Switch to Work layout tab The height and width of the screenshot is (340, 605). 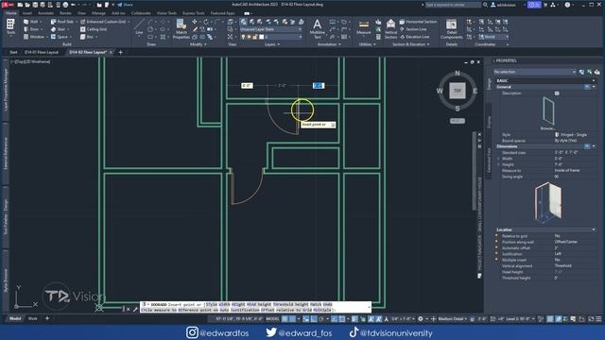[x=33, y=318]
